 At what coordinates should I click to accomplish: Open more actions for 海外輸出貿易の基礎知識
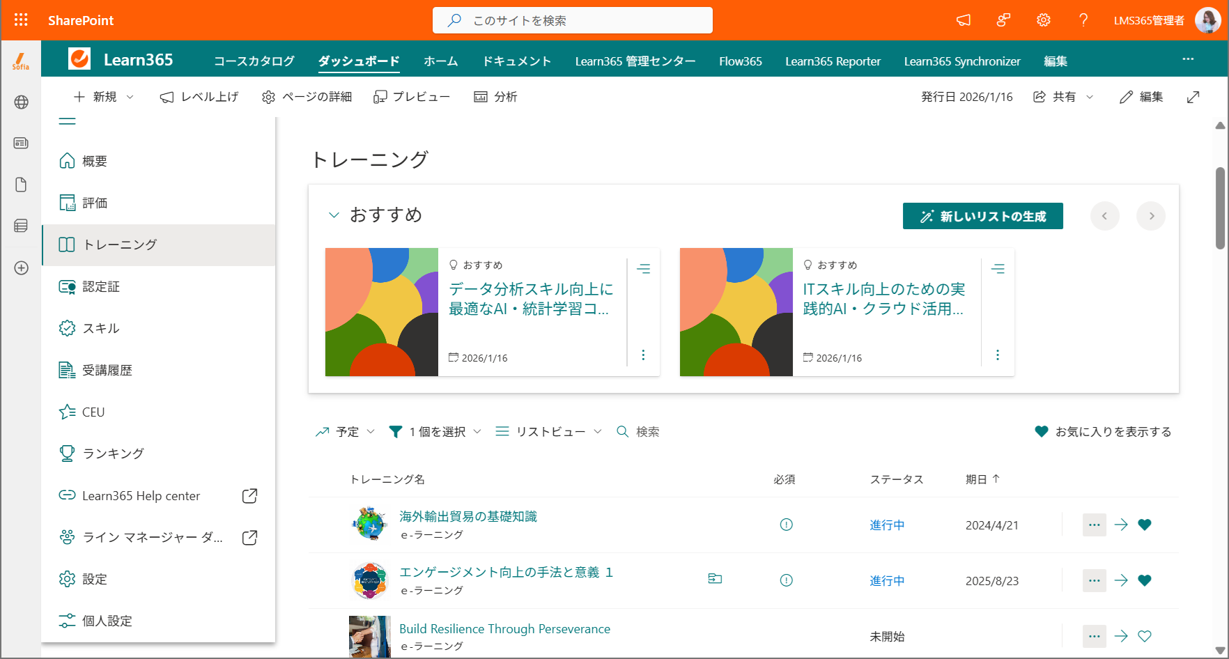tap(1095, 525)
